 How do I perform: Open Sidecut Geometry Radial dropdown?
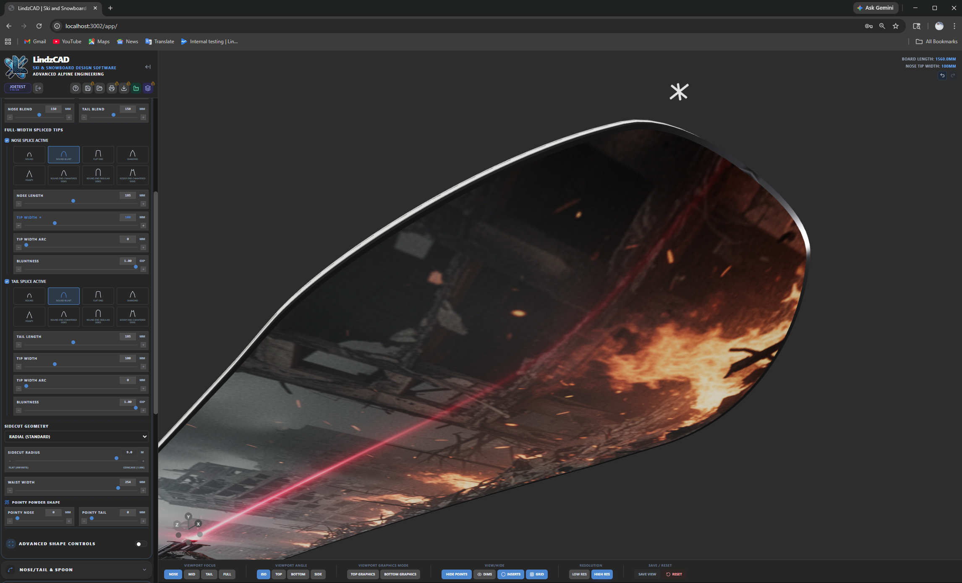[76, 437]
